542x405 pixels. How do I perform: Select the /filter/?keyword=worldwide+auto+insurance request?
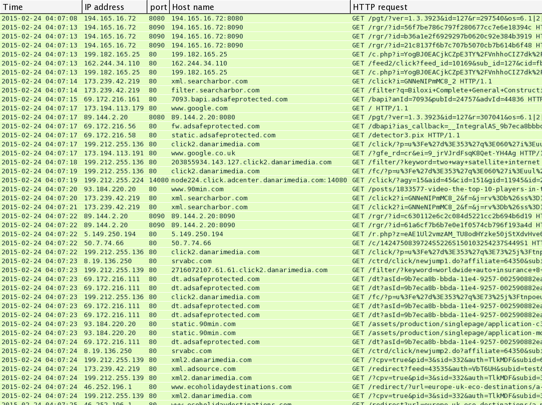coord(447,270)
